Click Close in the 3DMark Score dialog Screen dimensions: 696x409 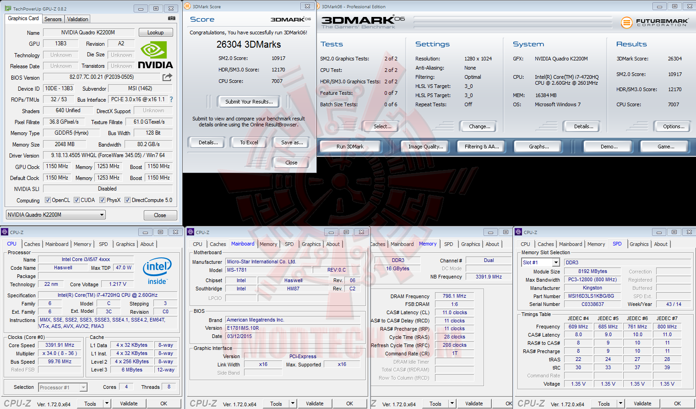[291, 163]
